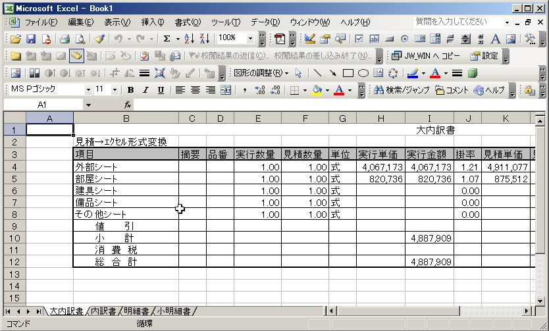Select the Rectangle drawing tool
This screenshot has height=331, width=549.
tap(348, 73)
